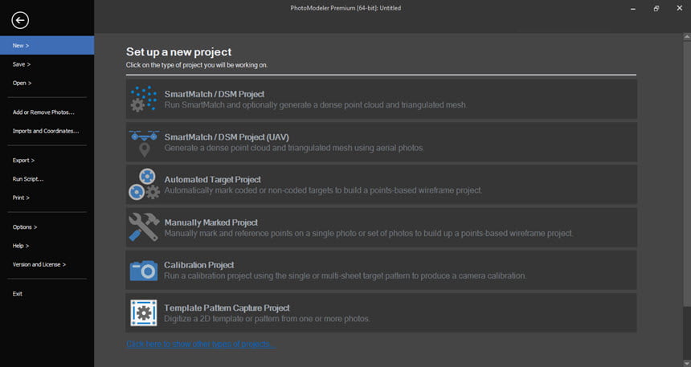Click the wrench and hammer Manually Marked icon
This screenshot has width=691, height=367.
(144, 227)
